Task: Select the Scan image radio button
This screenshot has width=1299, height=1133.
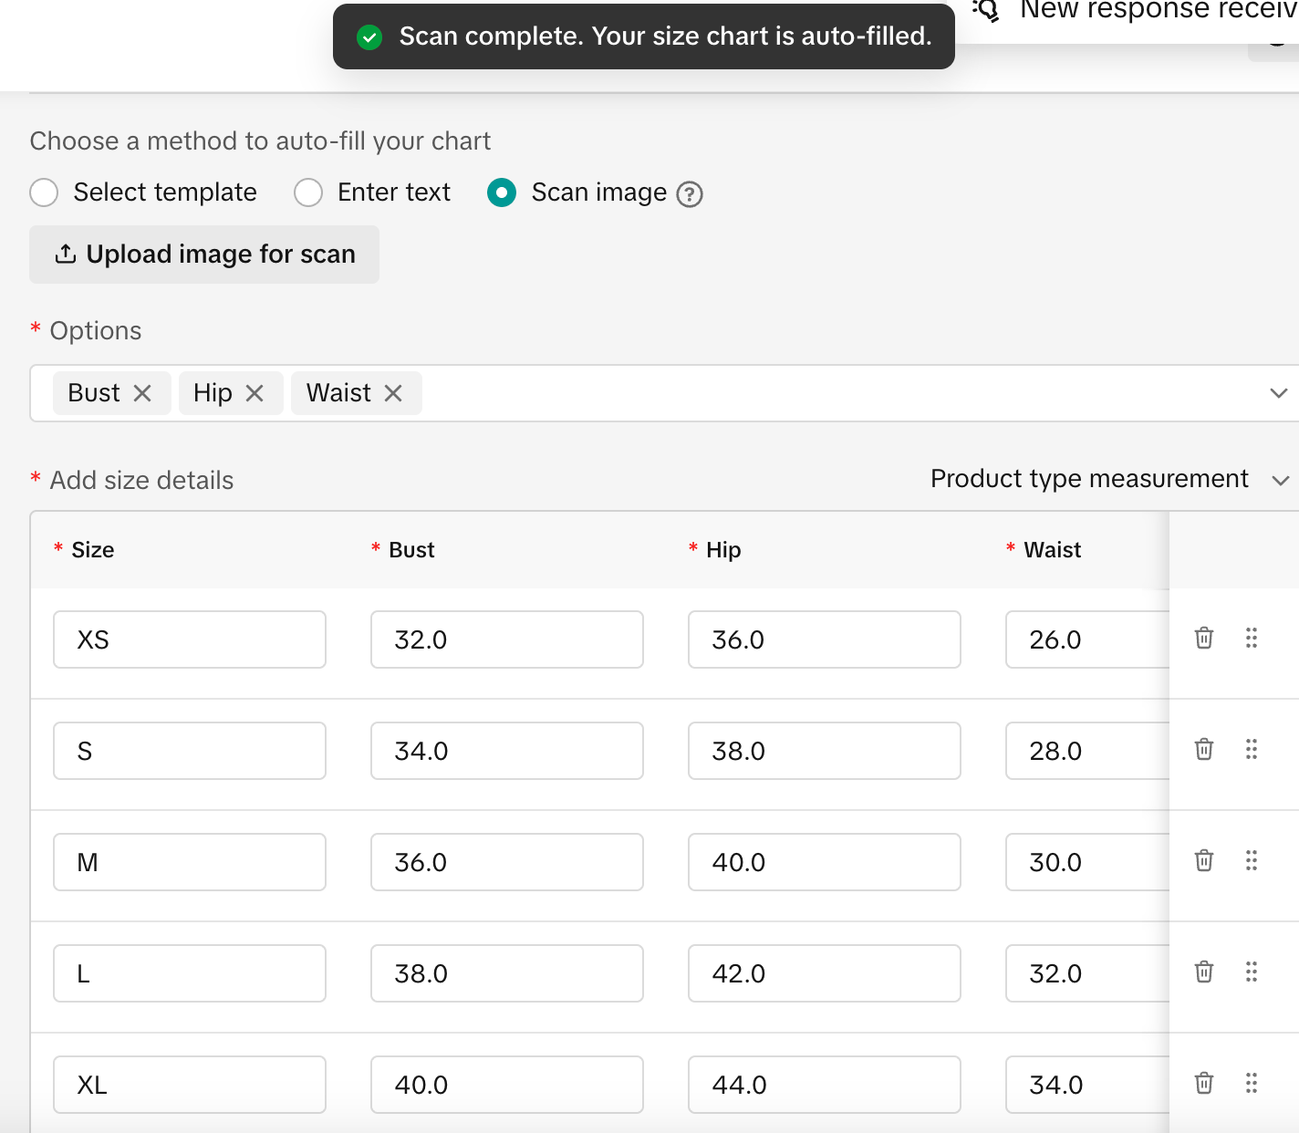Action: click(x=502, y=192)
